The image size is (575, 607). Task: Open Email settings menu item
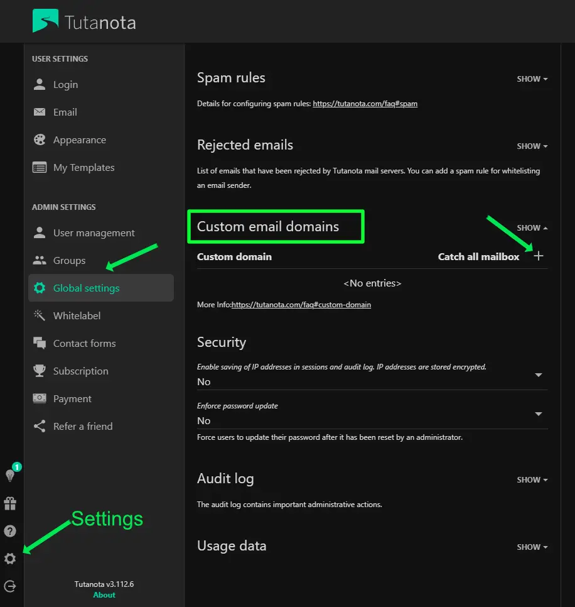point(101,112)
